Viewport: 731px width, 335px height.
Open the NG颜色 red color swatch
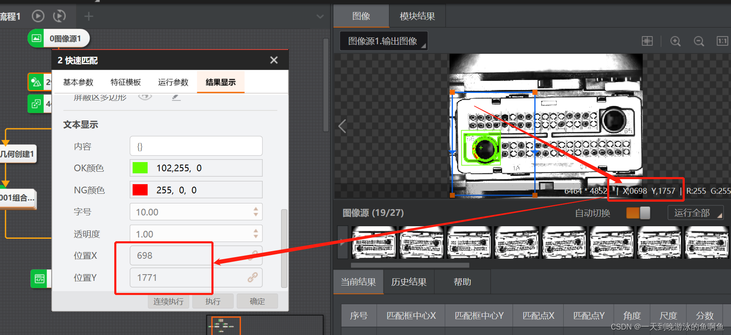click(140, 190)
